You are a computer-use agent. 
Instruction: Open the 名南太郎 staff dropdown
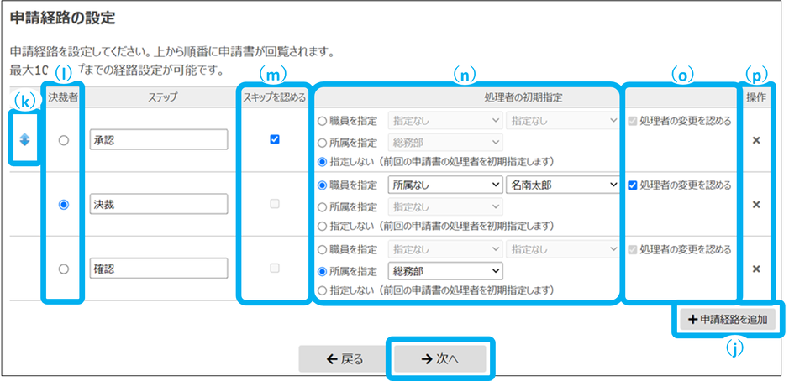(562, 185)
